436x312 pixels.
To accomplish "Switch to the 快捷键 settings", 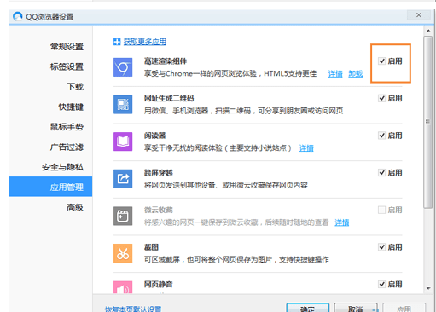I will point(71,107).
